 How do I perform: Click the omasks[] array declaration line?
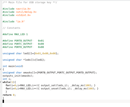pyautogui.click(x=50, y=73)
